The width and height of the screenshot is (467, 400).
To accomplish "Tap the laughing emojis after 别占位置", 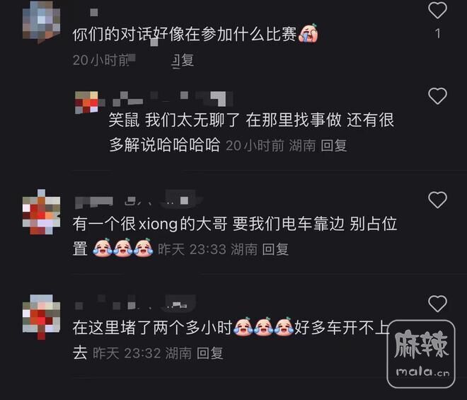I will (x=123, y=248).
